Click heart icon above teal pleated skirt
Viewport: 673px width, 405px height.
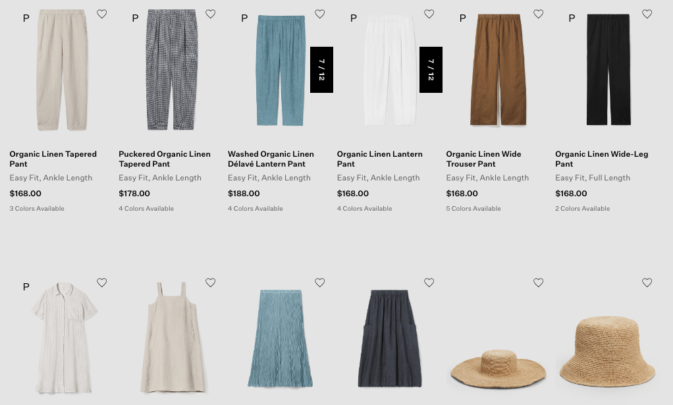click(x=320, y=283)
